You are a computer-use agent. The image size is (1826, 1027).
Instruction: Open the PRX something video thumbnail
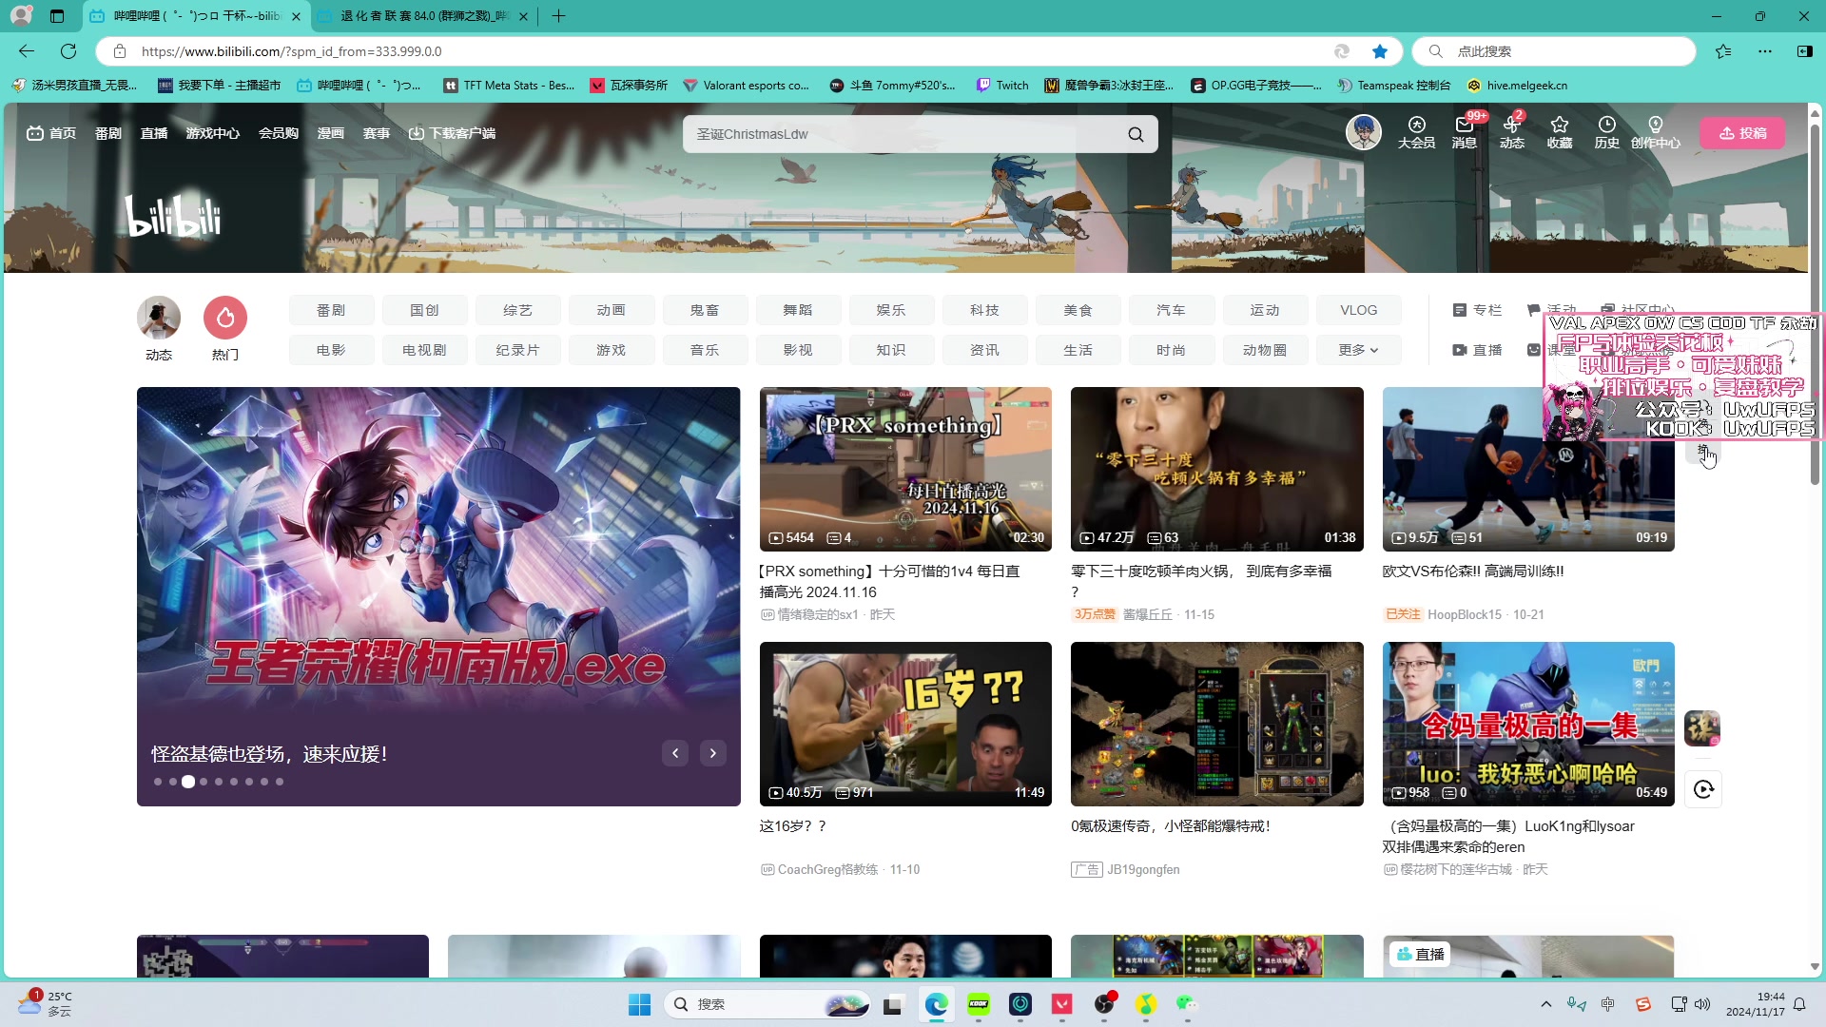tap(905, 469)
